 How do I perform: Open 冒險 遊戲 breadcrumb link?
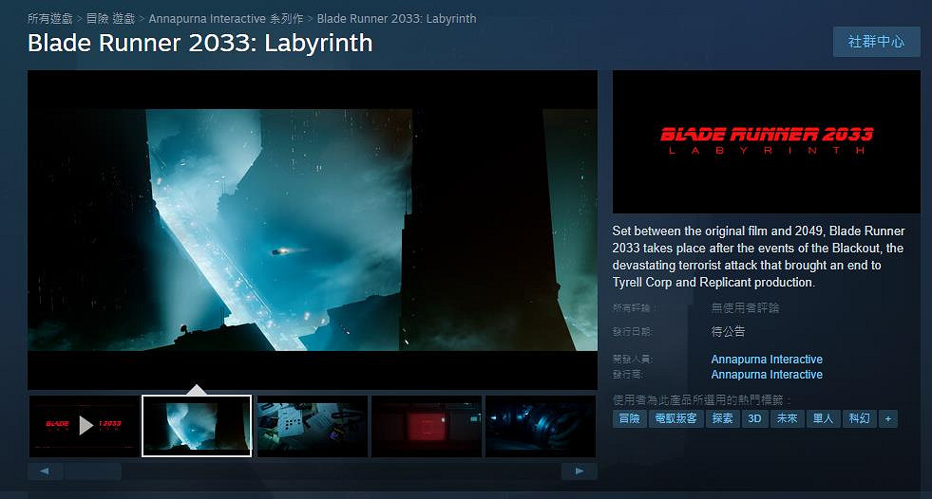pyautogui.click(x=110, y=19)
